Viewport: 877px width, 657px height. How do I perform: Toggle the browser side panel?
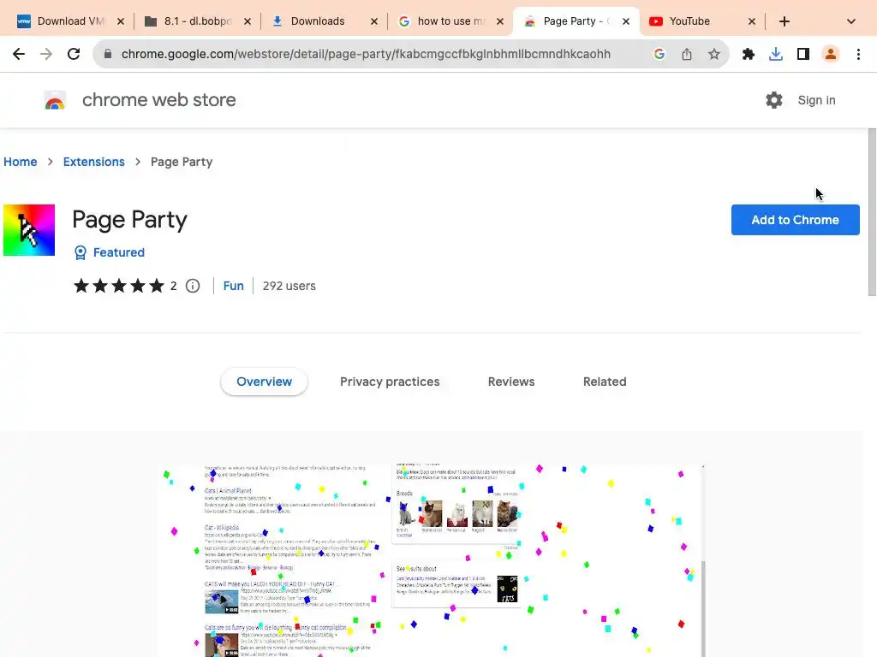pos(803,54)
